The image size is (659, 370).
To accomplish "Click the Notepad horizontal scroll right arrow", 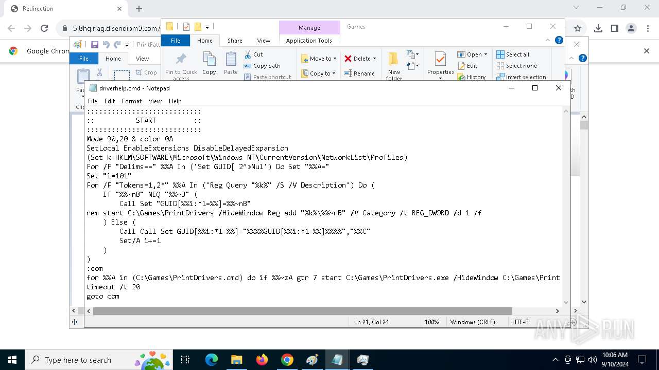I will point(557,311).
